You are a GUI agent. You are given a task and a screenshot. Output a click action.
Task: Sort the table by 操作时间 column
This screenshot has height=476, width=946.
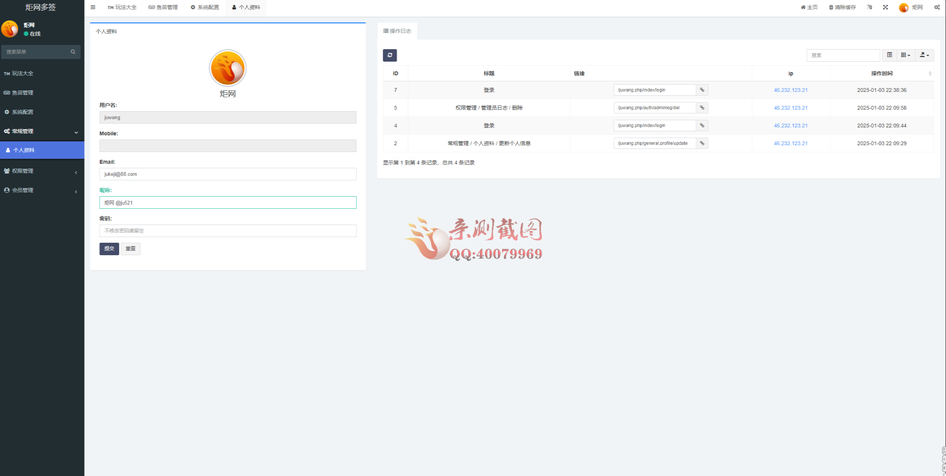coord(882,73)
